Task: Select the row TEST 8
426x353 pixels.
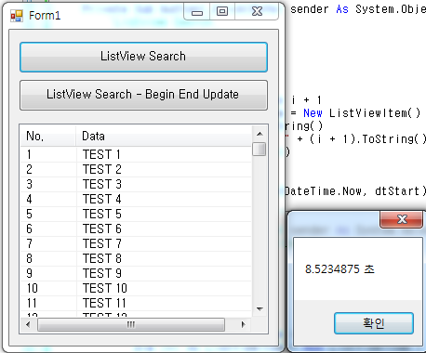Action: click(x=136, y=258)
